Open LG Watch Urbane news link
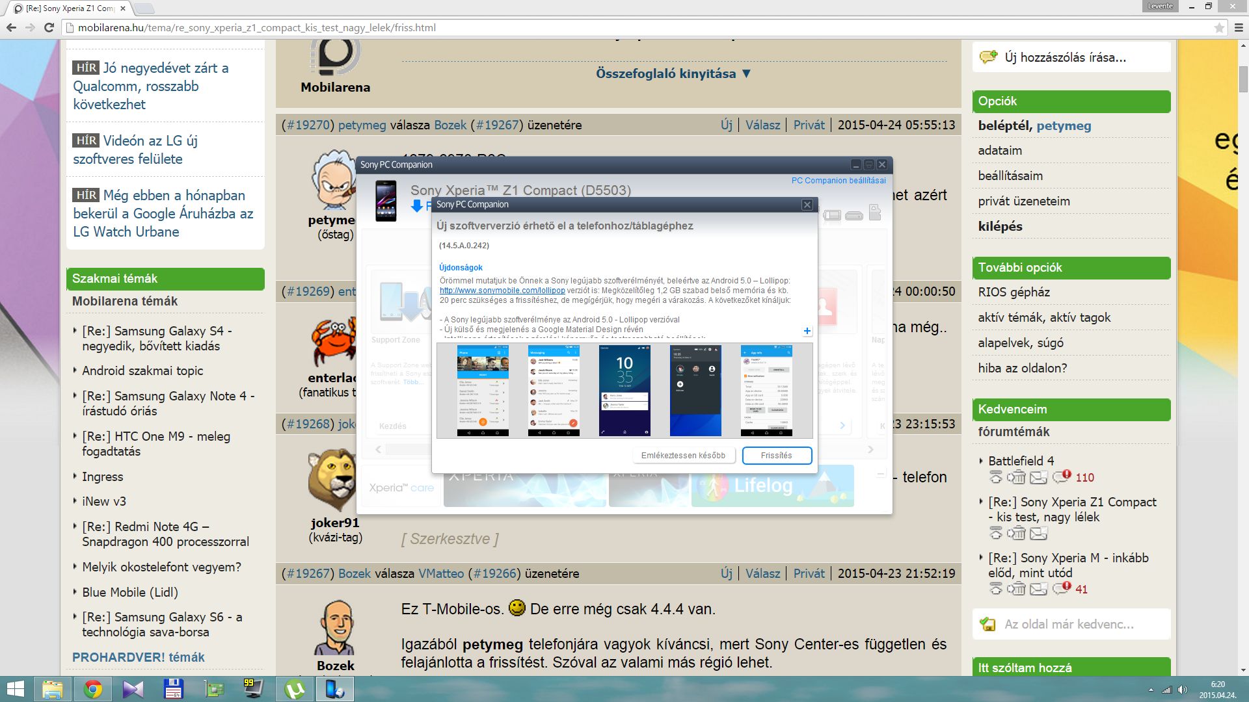This screenshot has height=702, width=1249. pos(163,213)
